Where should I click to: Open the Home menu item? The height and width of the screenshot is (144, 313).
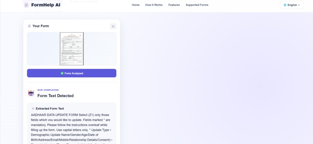pyautogui.click(x=136, y=5)
